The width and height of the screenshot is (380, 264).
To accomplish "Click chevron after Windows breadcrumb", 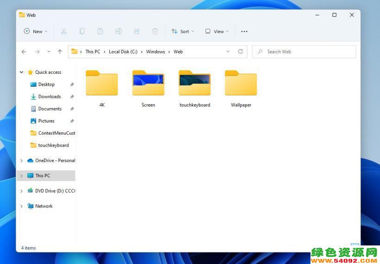I will 169,52.
